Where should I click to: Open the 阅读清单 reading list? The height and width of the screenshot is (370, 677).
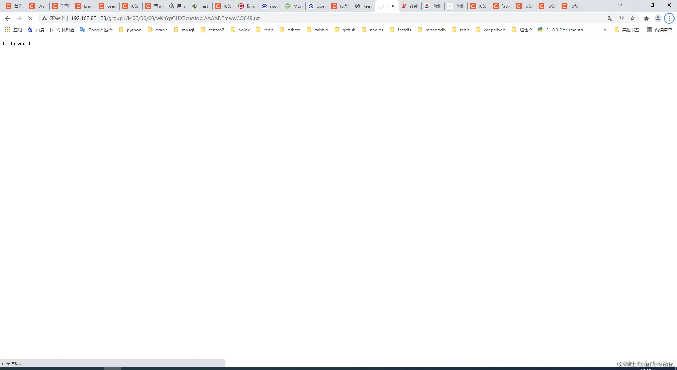point(659,30)
